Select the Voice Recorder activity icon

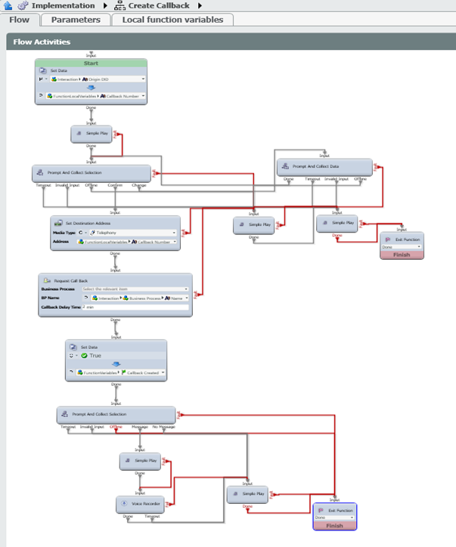point(125,502)
